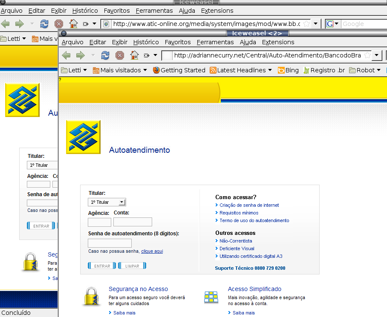Screen dimensions: 387x317
Task: Click bookmark star in rear window URL bar
Action: click(306, 24)
